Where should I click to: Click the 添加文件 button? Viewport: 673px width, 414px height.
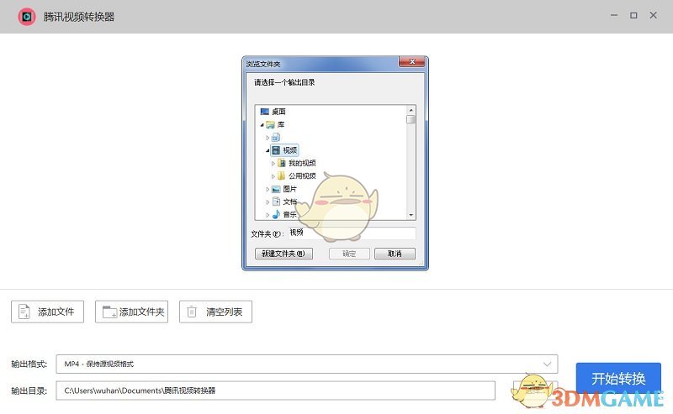pos(47,312)
